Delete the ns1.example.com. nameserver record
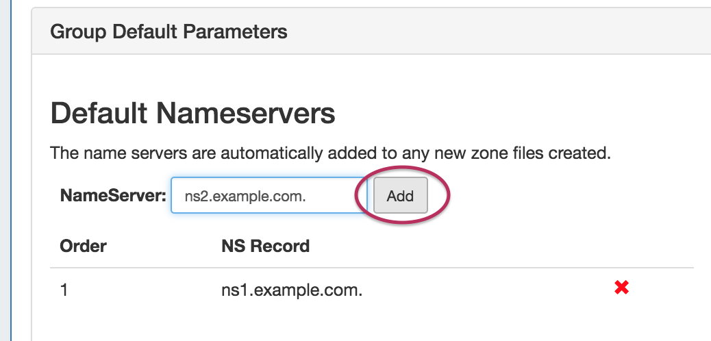This screenshot has width=711, height=341. point(621,288)
